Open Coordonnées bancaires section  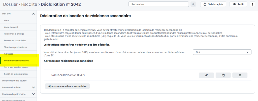pyautogui.click(x=16, y=67)
